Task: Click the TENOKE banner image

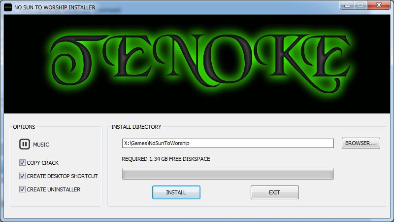Action: (197, 64)
